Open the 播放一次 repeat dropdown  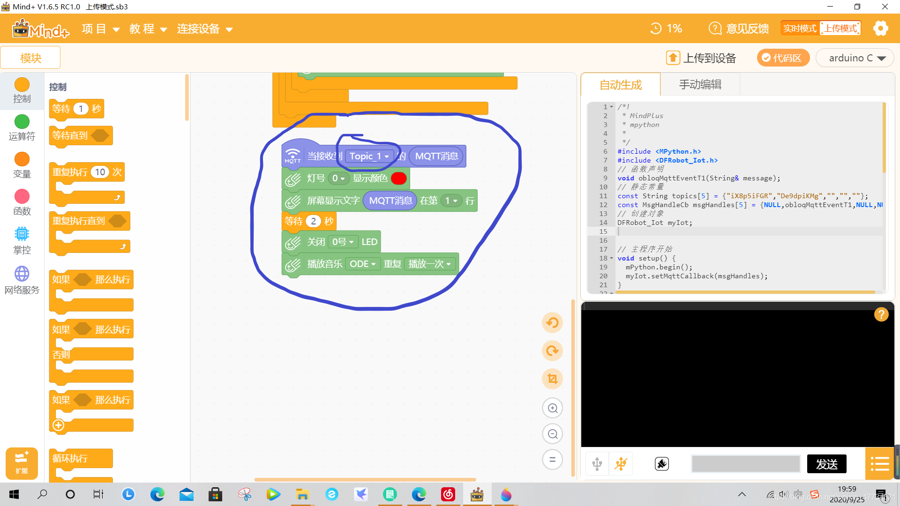click(x=429, y=264)
